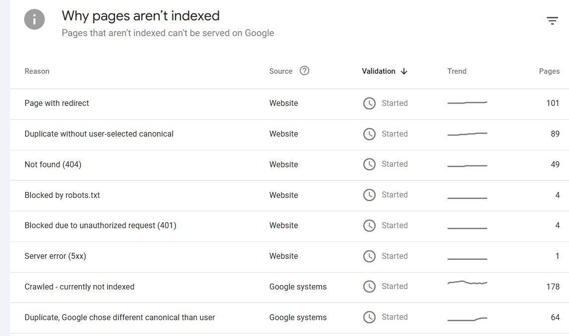
Task: Click the trend sparkline for Crawled - currently not indexed
Action: pyautogui.click(x=467, y=283)
